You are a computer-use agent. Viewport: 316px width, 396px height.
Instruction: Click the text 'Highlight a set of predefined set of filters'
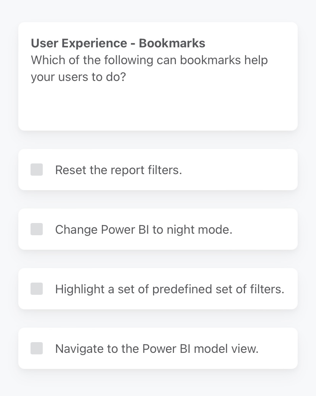170,289
